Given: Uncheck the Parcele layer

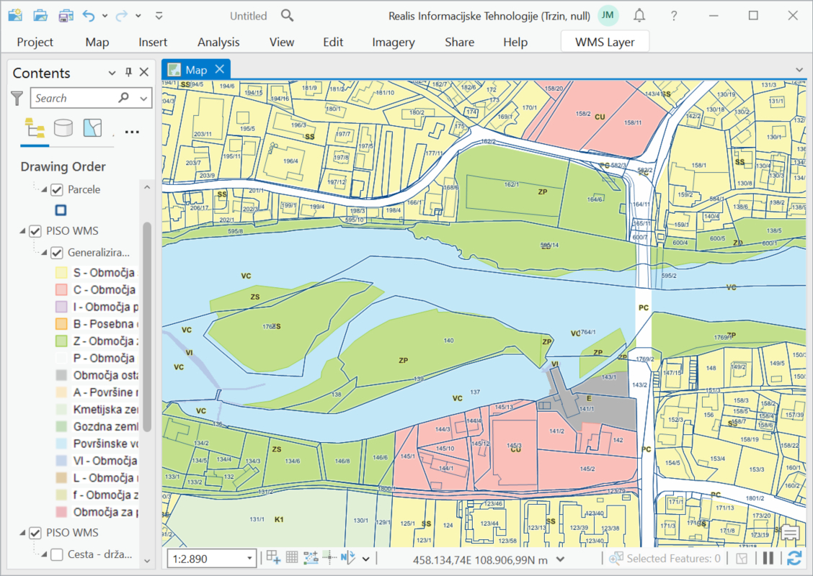Looking at the screenshot, I should click(57, 189).
